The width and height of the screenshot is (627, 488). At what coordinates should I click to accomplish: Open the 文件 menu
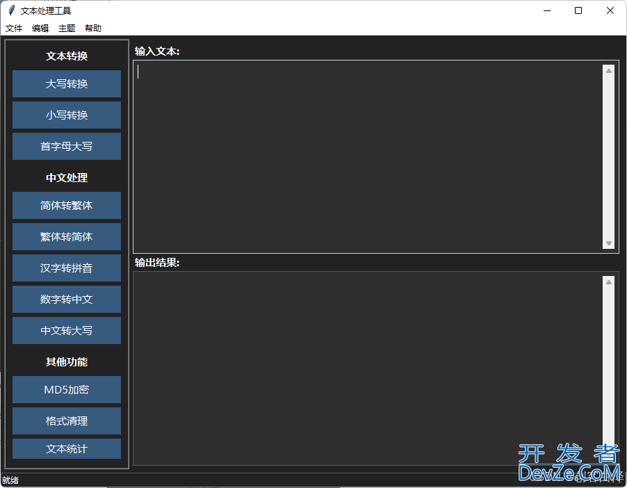tap(14, 29)
